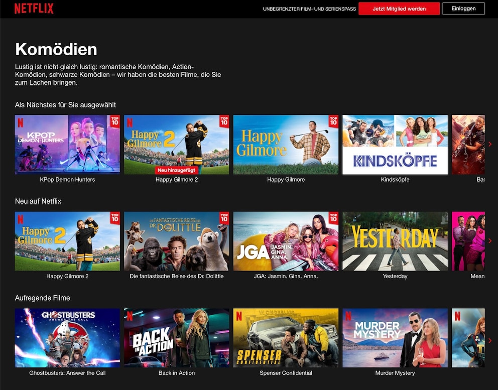This screenshot has height=390, width=498.
Task: Open partially visible Mean Girls thumbnail
Action: point(468,241)
